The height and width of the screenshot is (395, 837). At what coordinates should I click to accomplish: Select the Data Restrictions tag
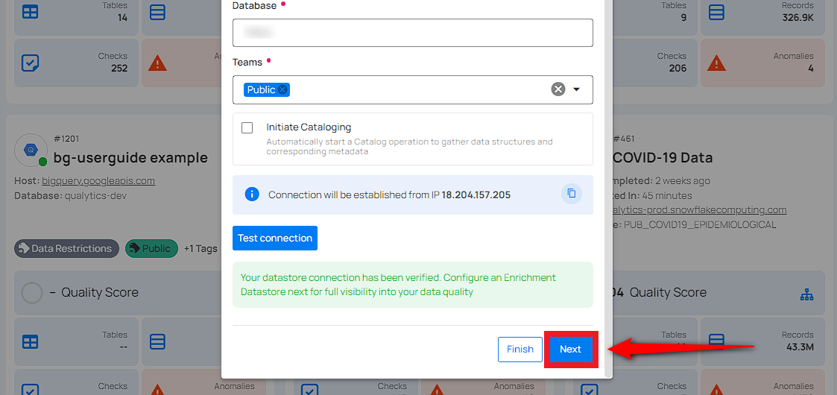[66, 249]
